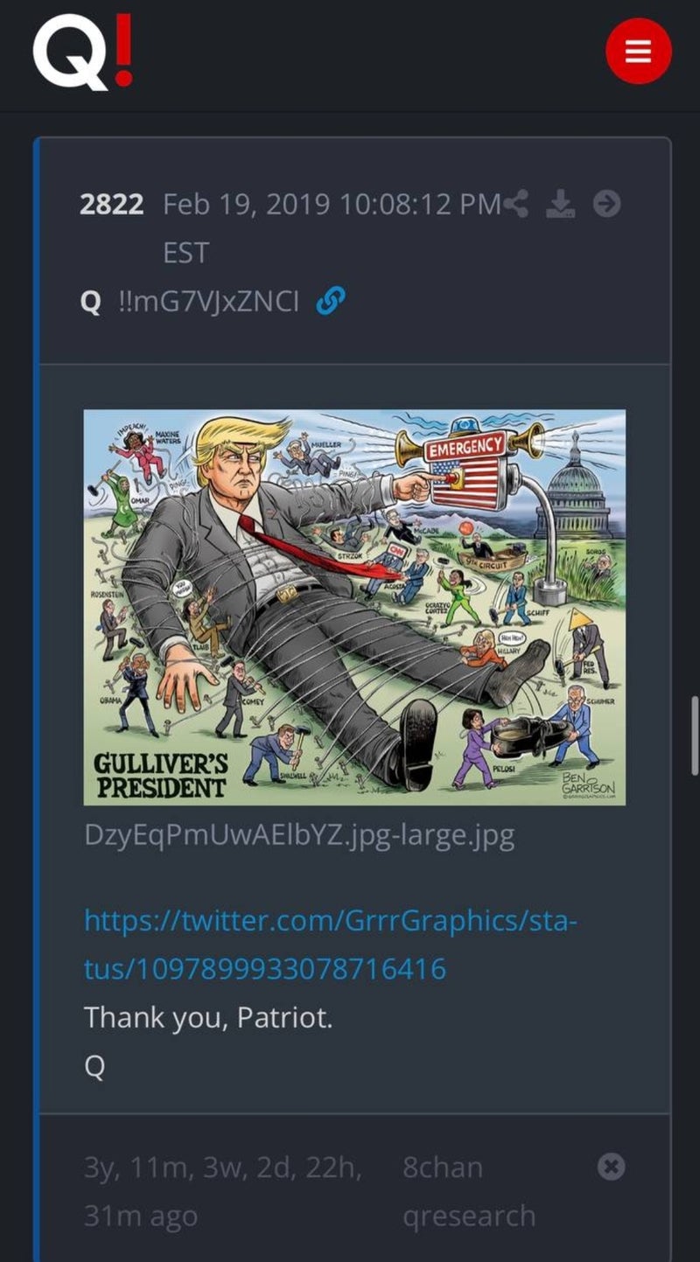Click the Q! site logo

[83, 51]
